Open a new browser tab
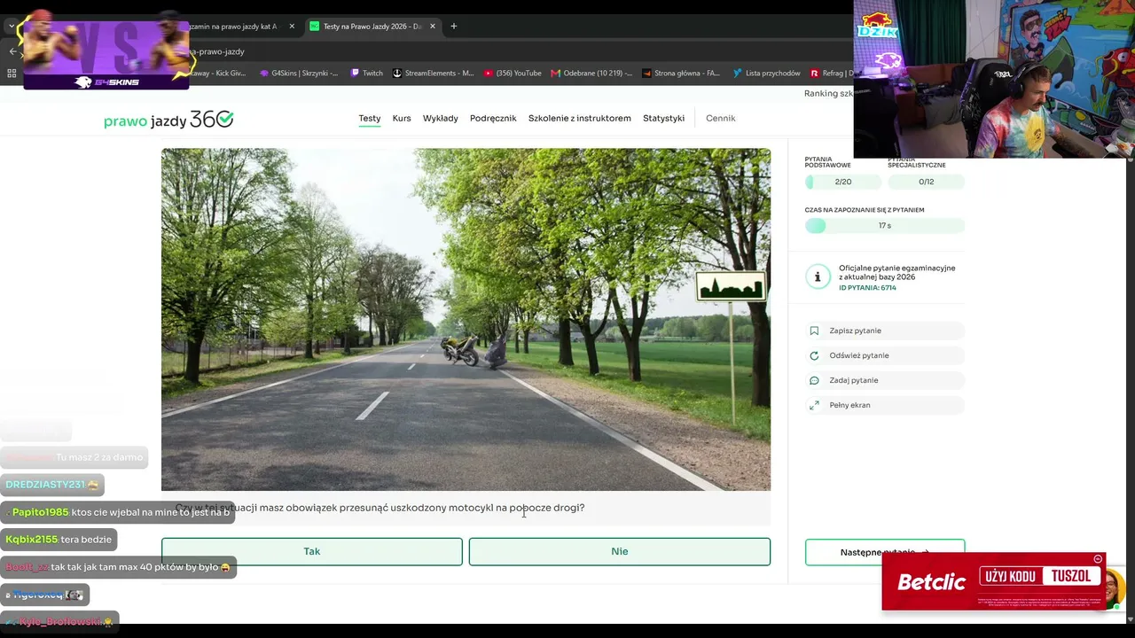Screen dimensions: 1135x638 (454, 27)
